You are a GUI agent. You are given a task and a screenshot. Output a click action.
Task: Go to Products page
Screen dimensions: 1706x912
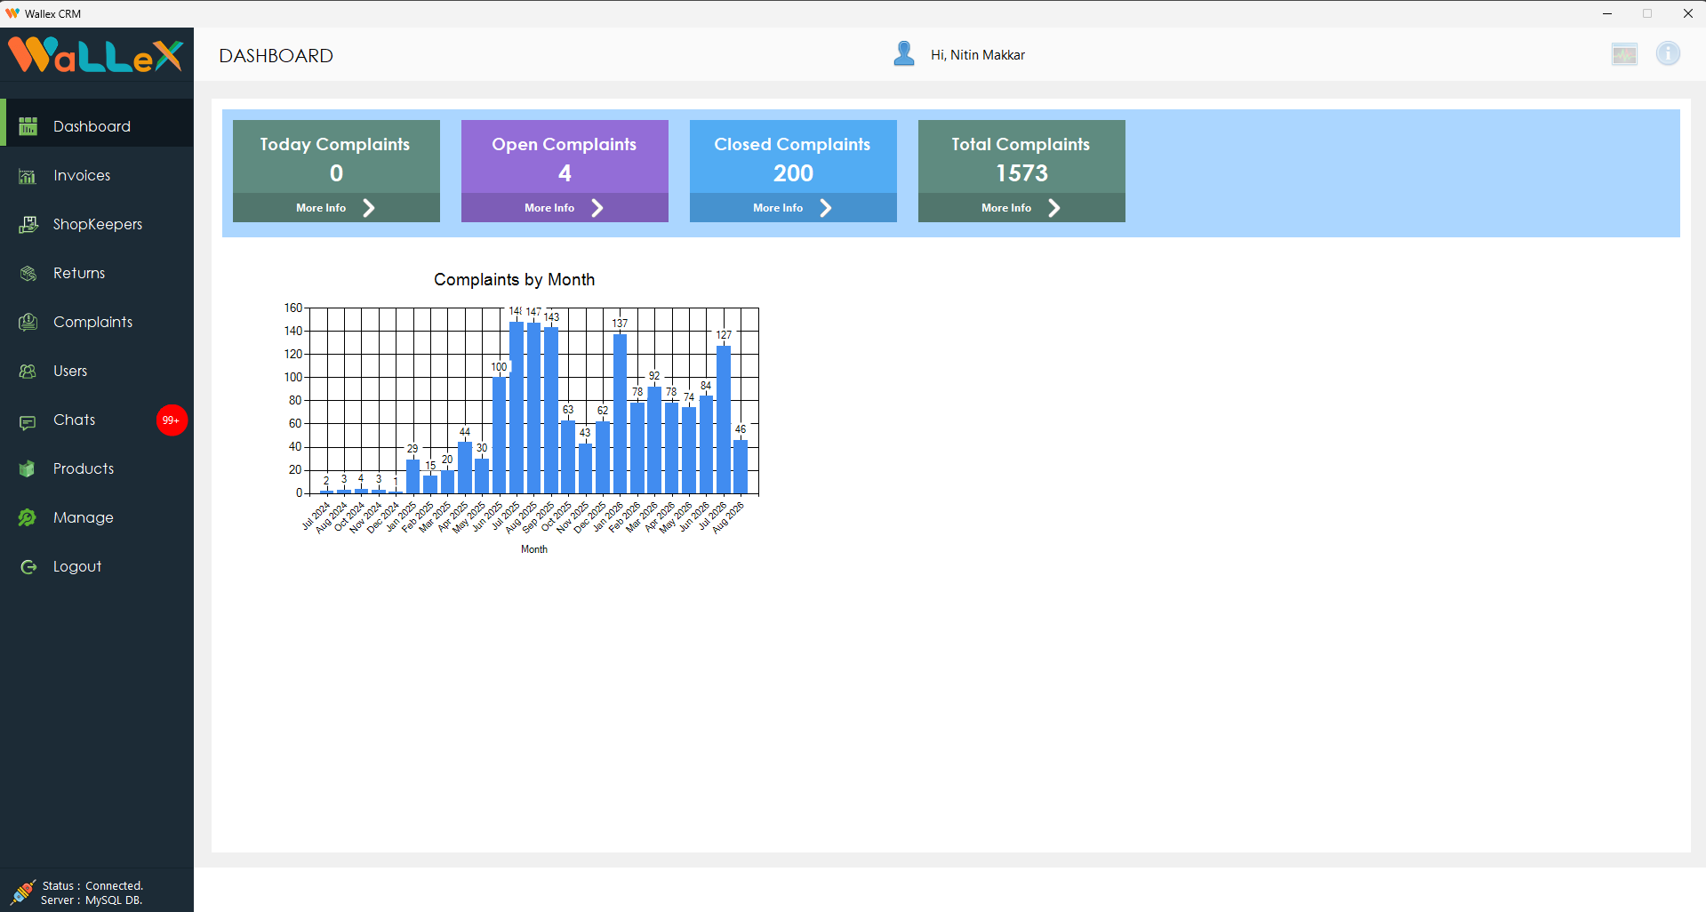(97, 468)
